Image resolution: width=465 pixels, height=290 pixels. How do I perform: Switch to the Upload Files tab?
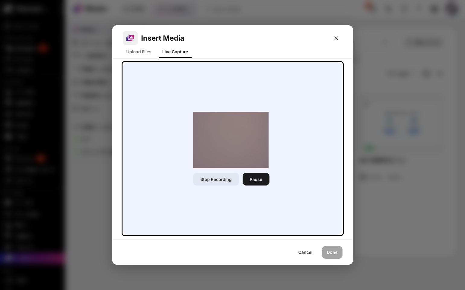[x=139, y=52]
